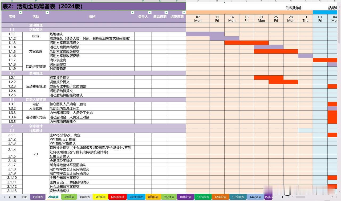
Task: Jump to last sheet tab arrow
Action: pyautogui.click(x=15, y=197)
